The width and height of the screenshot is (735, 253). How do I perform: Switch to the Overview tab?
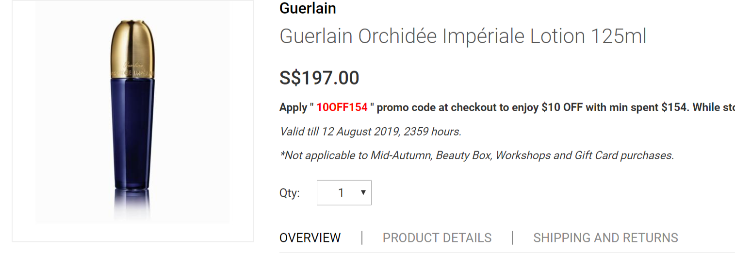click(x=310, y=238)
